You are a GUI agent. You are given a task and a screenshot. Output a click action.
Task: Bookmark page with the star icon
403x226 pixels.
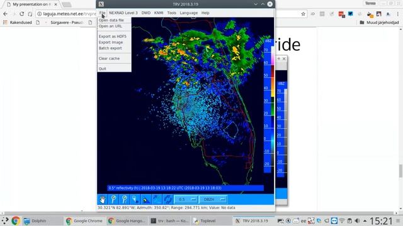click(304, 14)
